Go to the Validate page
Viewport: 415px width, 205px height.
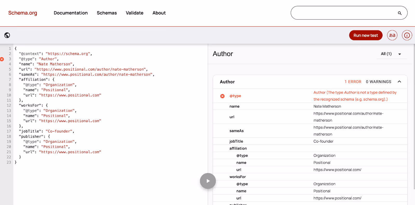[x=135, y=13]
